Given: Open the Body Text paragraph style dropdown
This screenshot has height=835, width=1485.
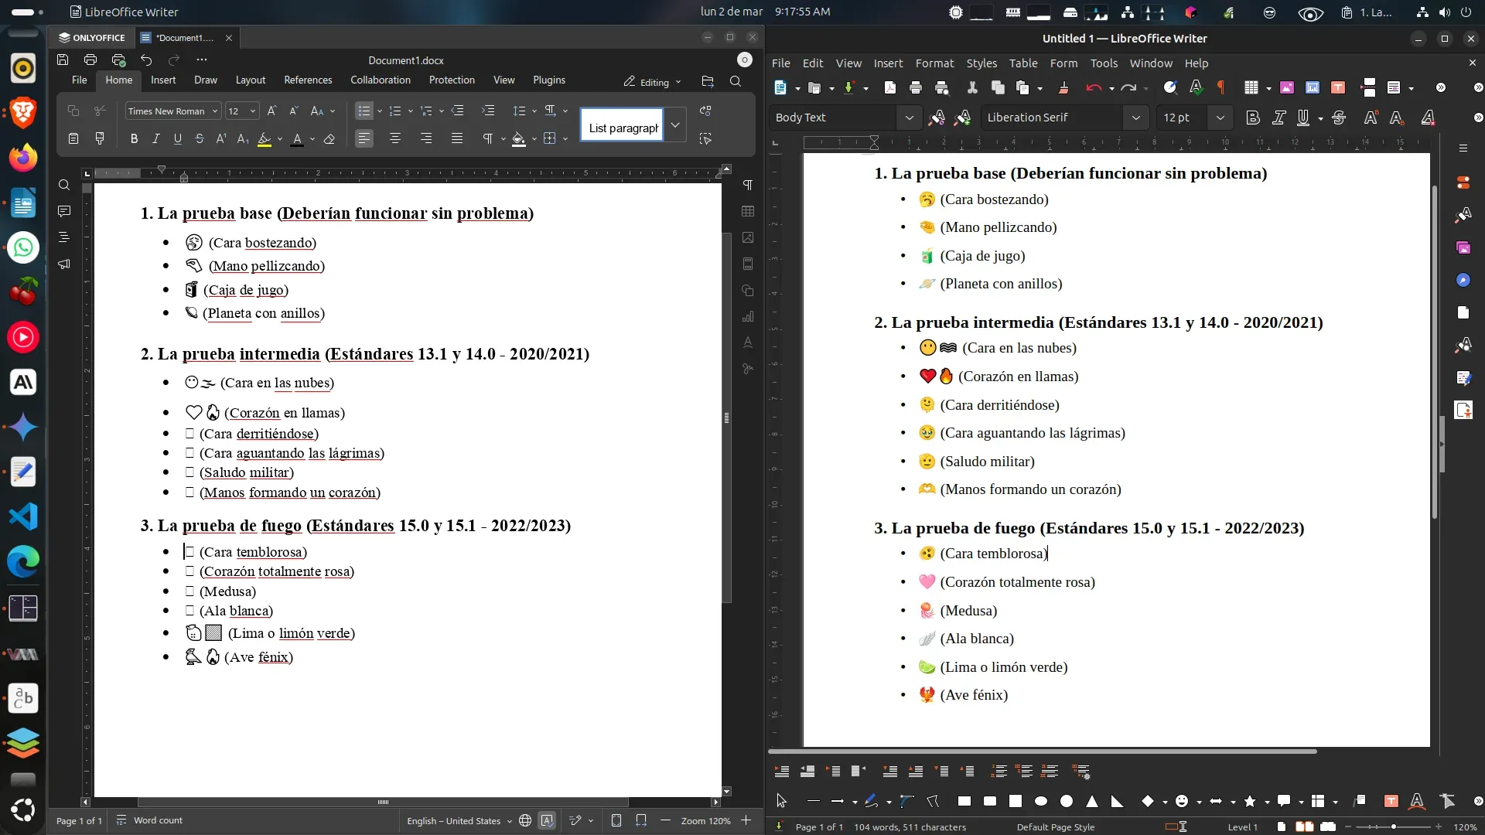Looking at the screenshot, I should 910,118.
